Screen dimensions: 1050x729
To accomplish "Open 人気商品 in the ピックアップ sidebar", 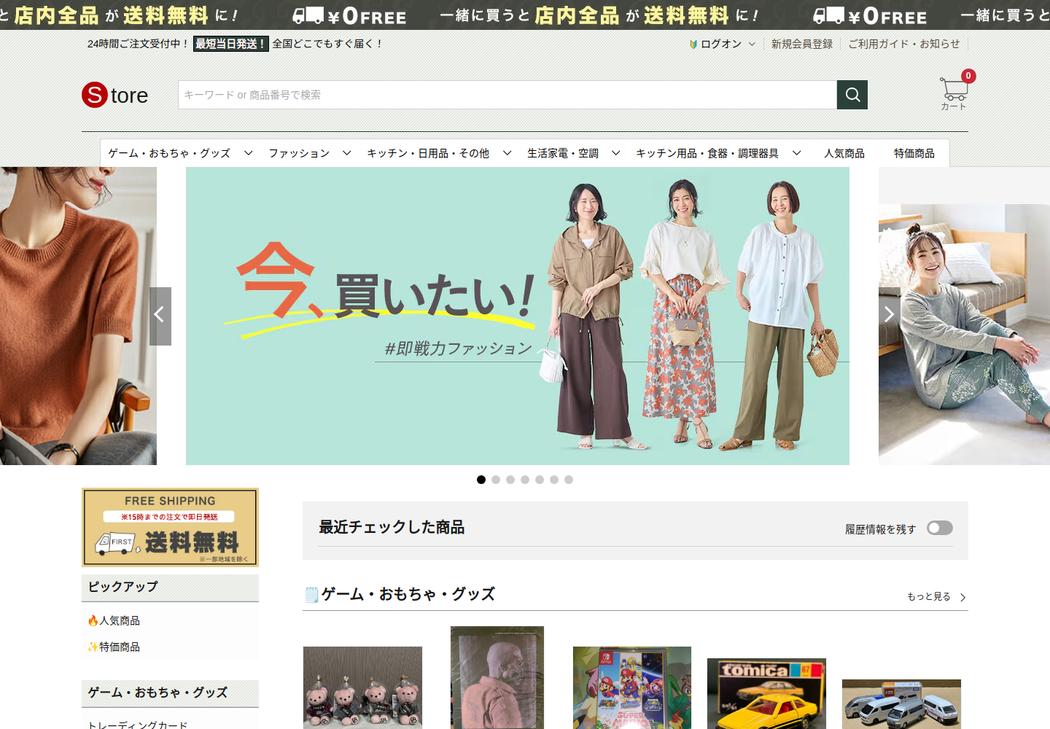I will coord(114,620).
